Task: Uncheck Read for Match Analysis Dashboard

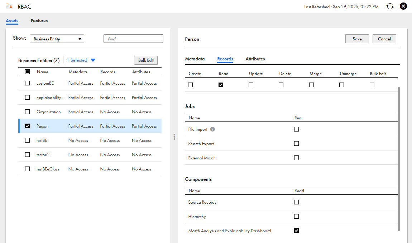Action: click(296, 231)
